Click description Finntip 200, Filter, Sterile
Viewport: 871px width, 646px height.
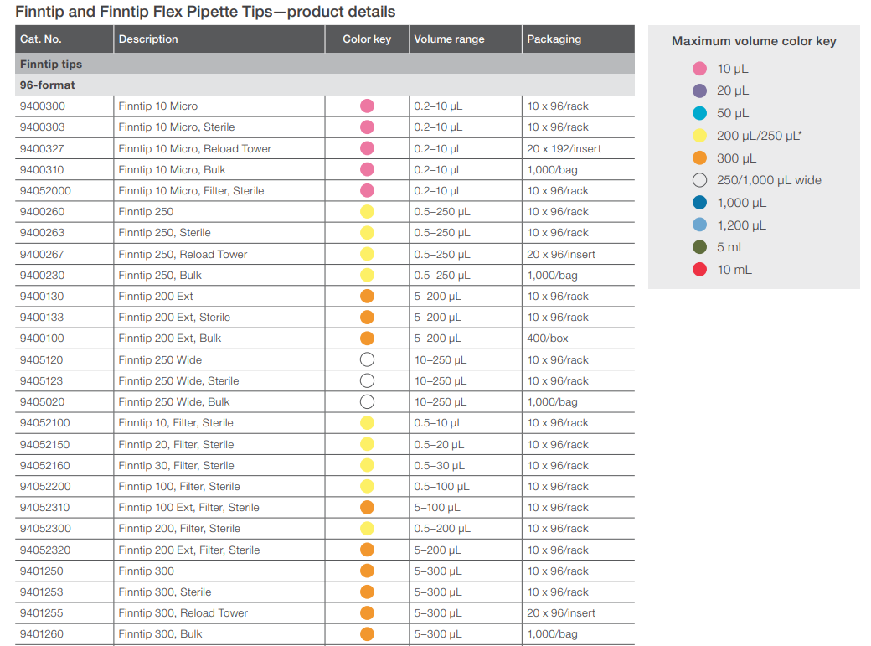179,529
